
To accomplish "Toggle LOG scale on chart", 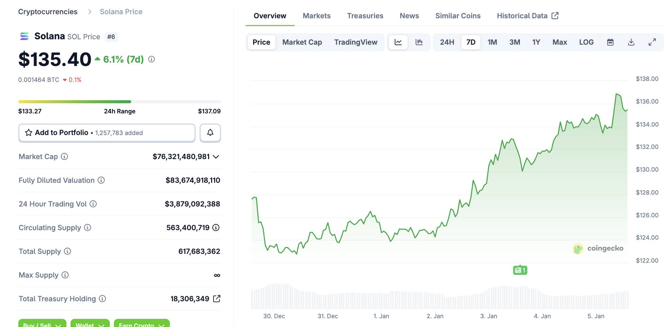I will 586,42.
